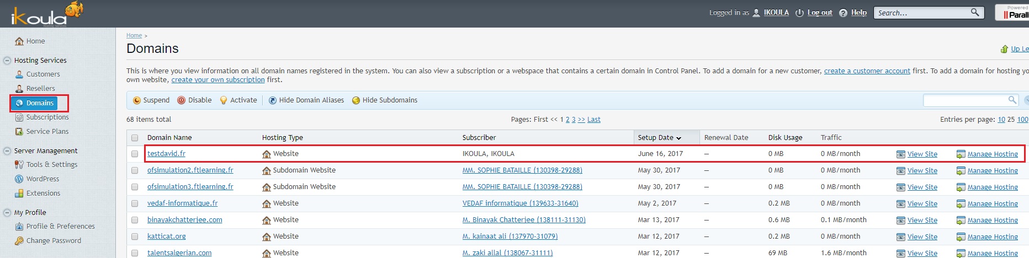This screenshot has width=1029, height=258.
Task: Sort by Domain Name column header
Action: [x=169, y=138]
